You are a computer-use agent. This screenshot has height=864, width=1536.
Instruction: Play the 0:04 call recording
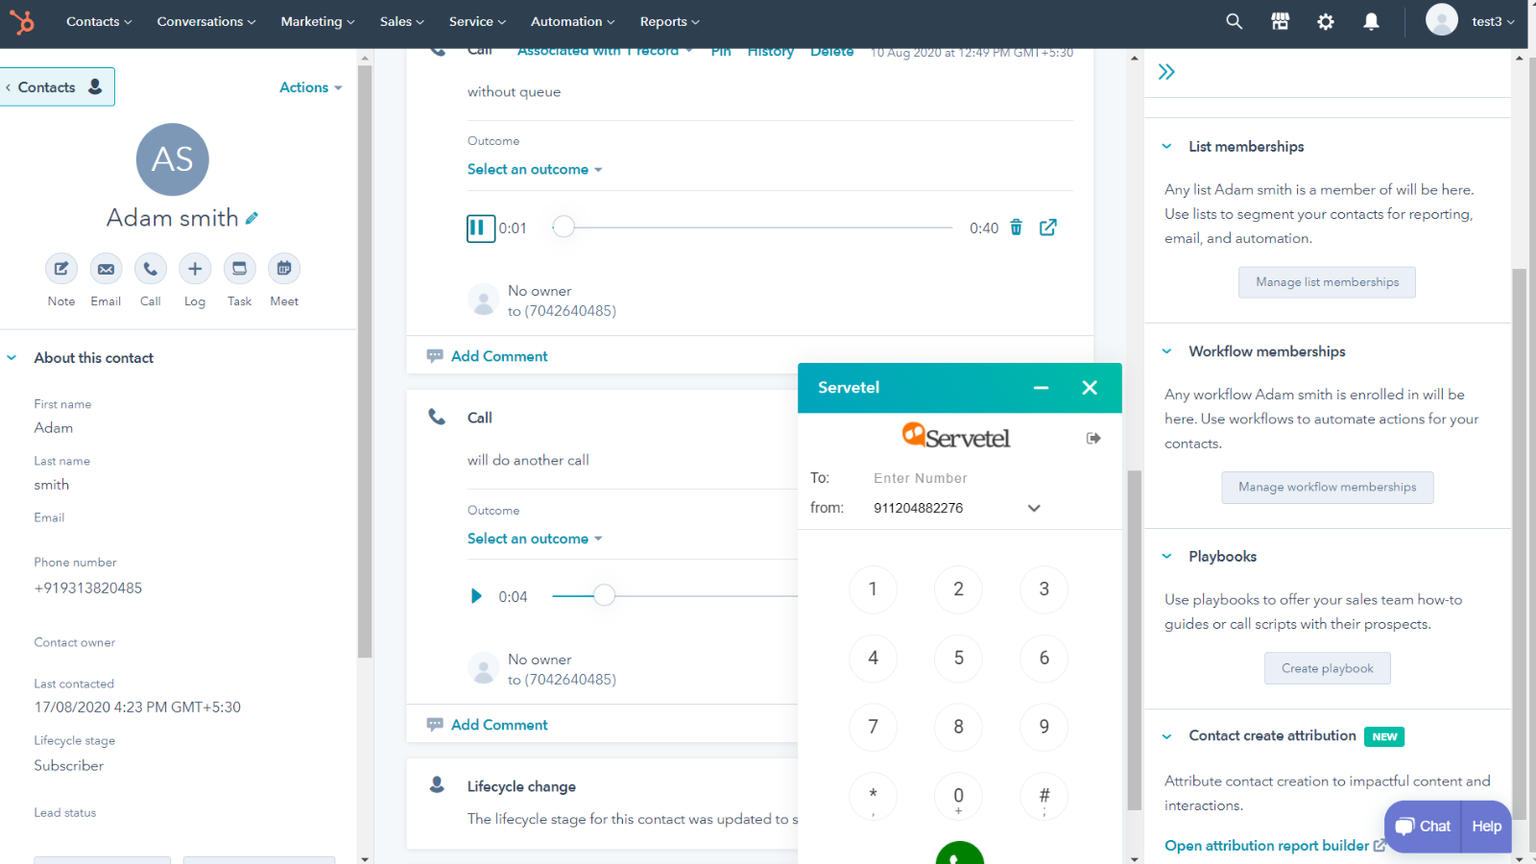coord(476,596)
